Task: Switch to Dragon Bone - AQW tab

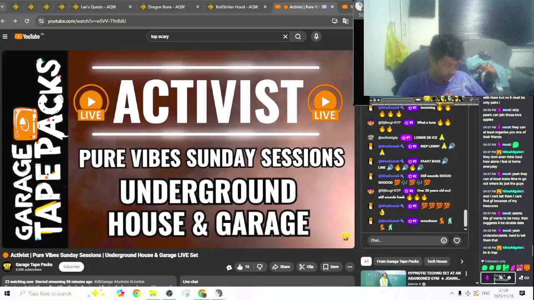Action: pos(166,7)
